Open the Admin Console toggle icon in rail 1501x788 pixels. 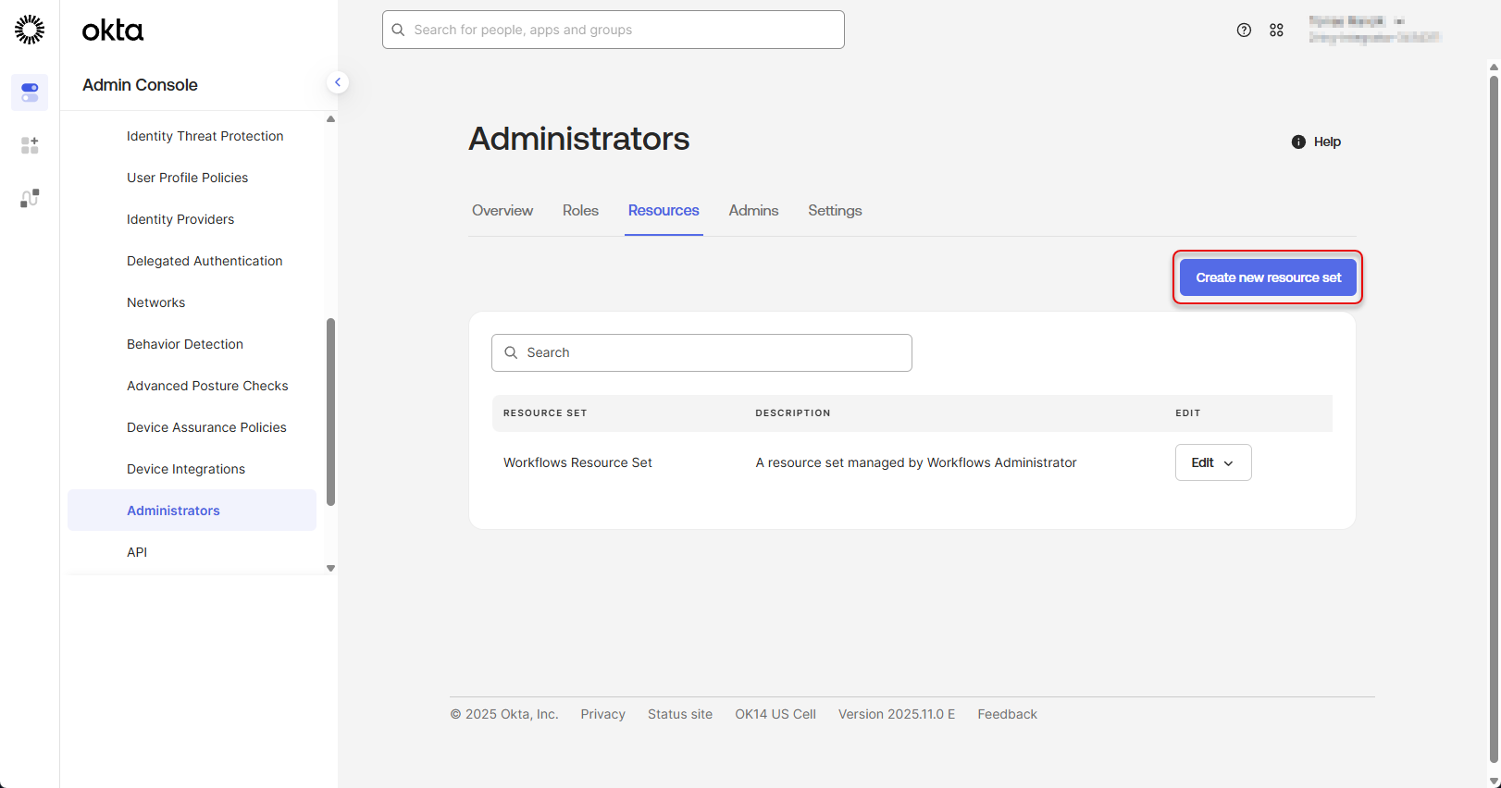coord(30,92)
